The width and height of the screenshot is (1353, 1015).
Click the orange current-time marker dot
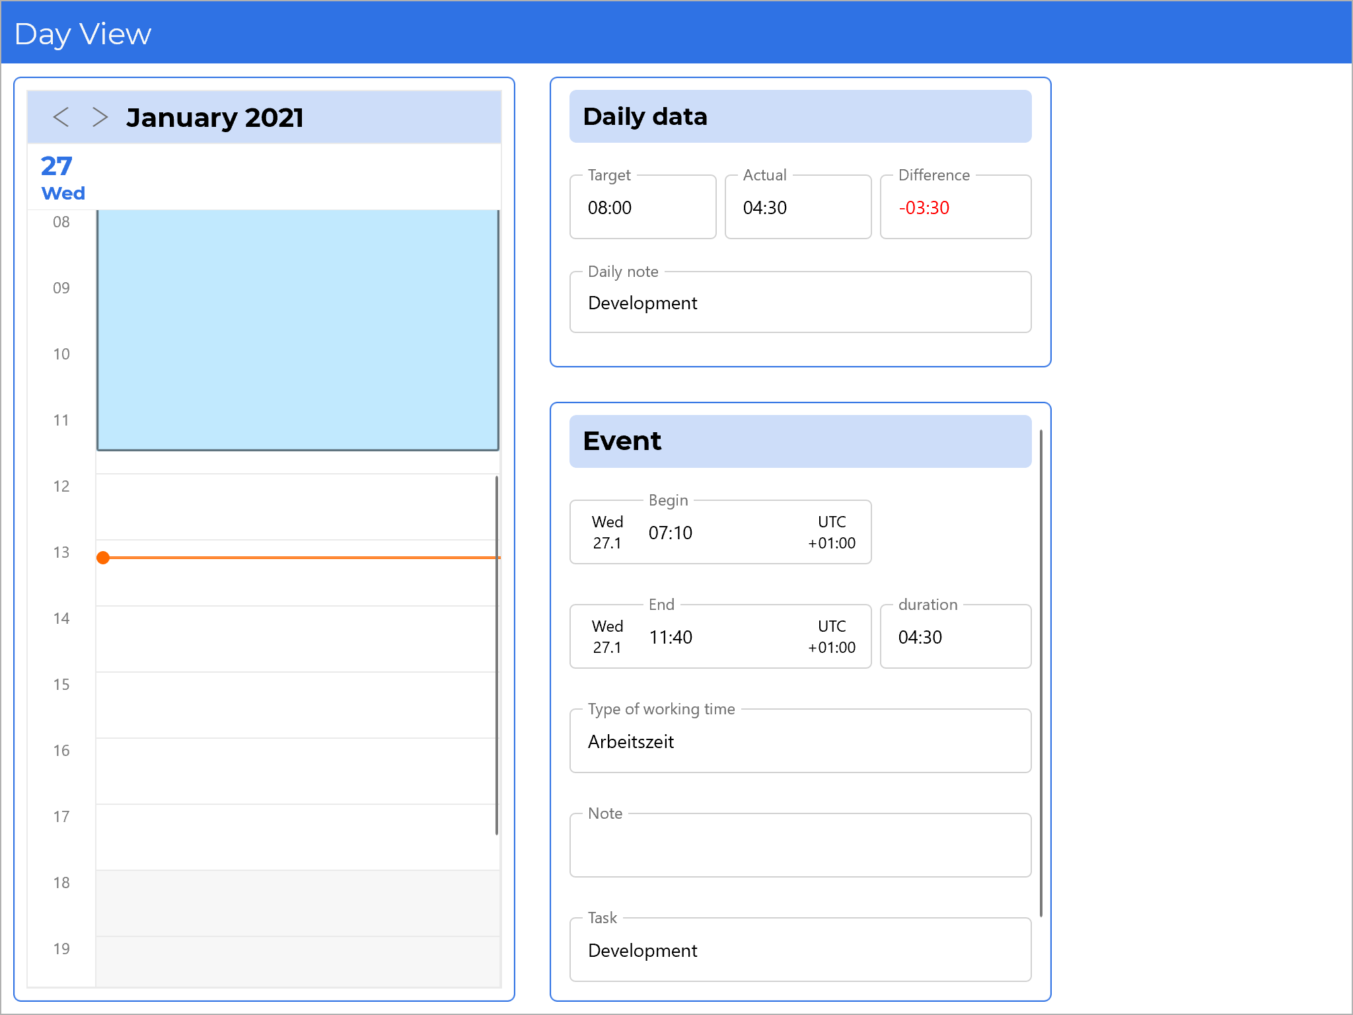pyautogui.click(x=103, y=558)
